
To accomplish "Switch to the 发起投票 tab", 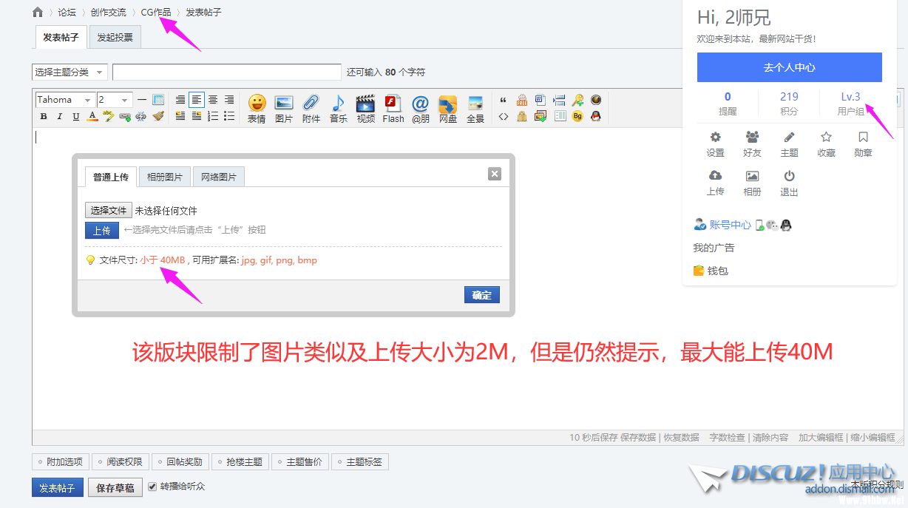I will click(x=115, y=37).
